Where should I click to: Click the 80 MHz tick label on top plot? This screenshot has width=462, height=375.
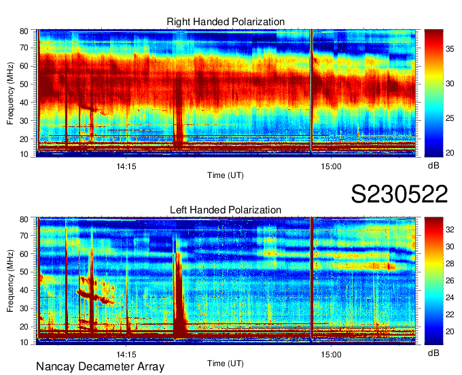coord(24,31)
